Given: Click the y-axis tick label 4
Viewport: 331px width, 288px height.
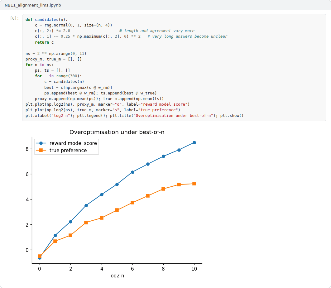Looking at the screenshot, I should click(x=27, y=199).
